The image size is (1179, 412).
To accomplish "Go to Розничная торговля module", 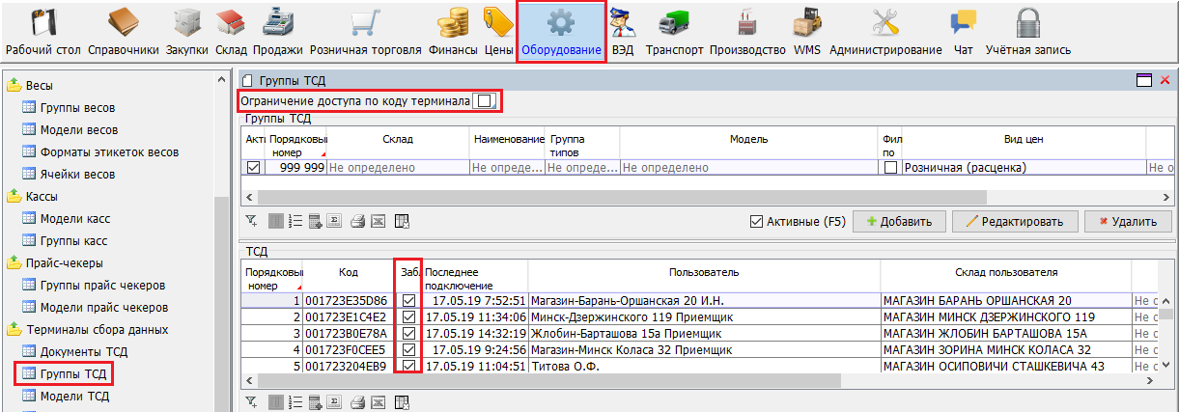I will (363, 32).
